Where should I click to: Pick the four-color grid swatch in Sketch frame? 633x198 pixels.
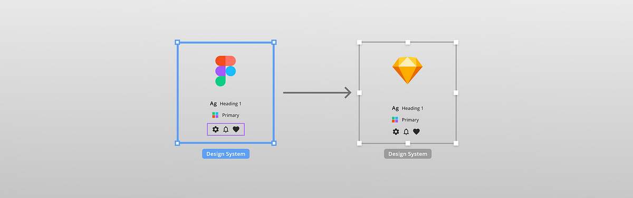pos(395,120)
